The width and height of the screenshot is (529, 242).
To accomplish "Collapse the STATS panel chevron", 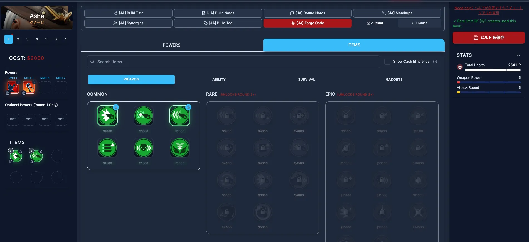I will pos(518,55).
